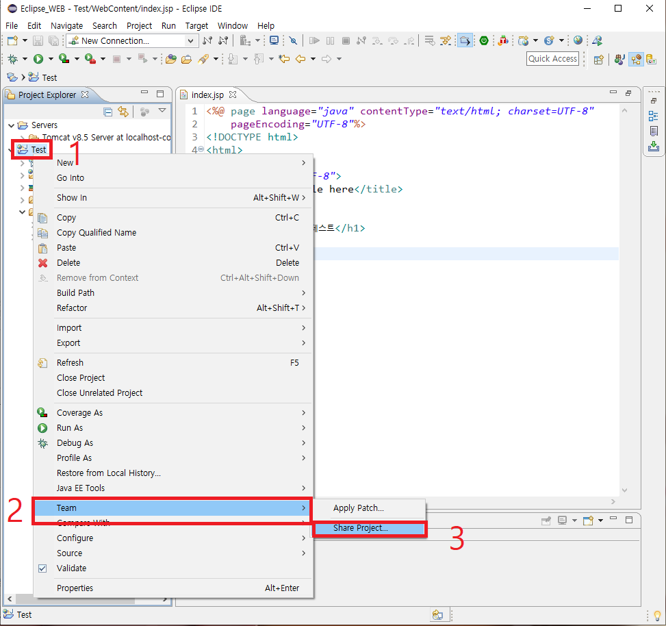This screenshot has width=666, height=626.
Task: Close the Project Explorer tab
Action: coord(85,95)
